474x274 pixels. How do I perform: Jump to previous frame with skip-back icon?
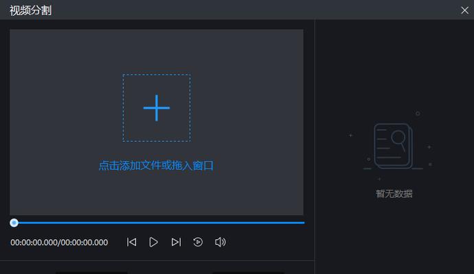131,242
